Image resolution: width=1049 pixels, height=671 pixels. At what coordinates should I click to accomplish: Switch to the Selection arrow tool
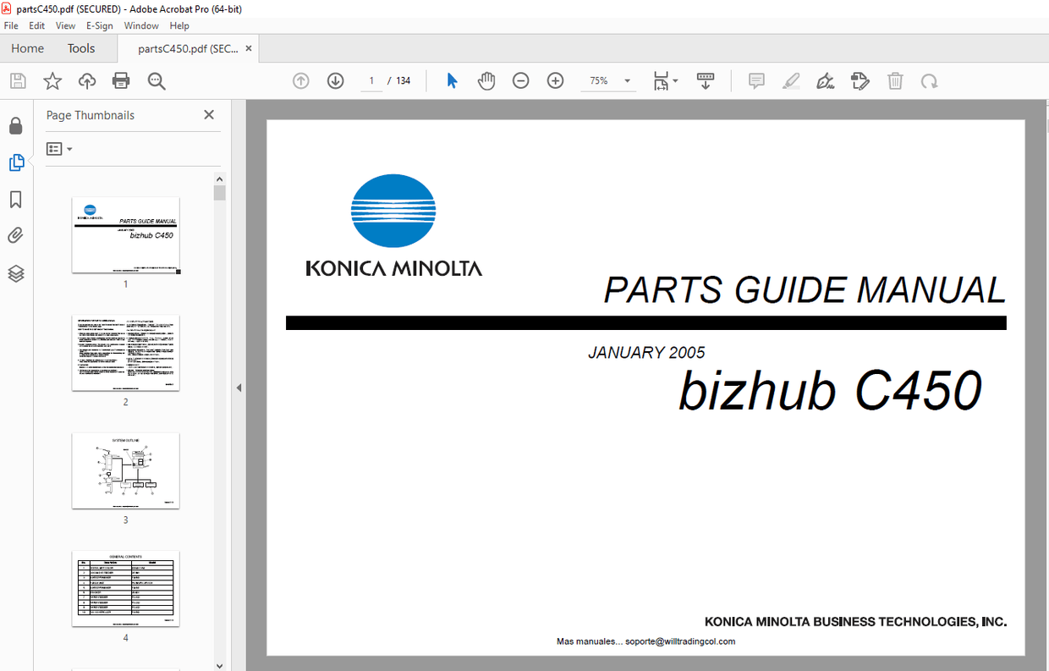point(452,80)
